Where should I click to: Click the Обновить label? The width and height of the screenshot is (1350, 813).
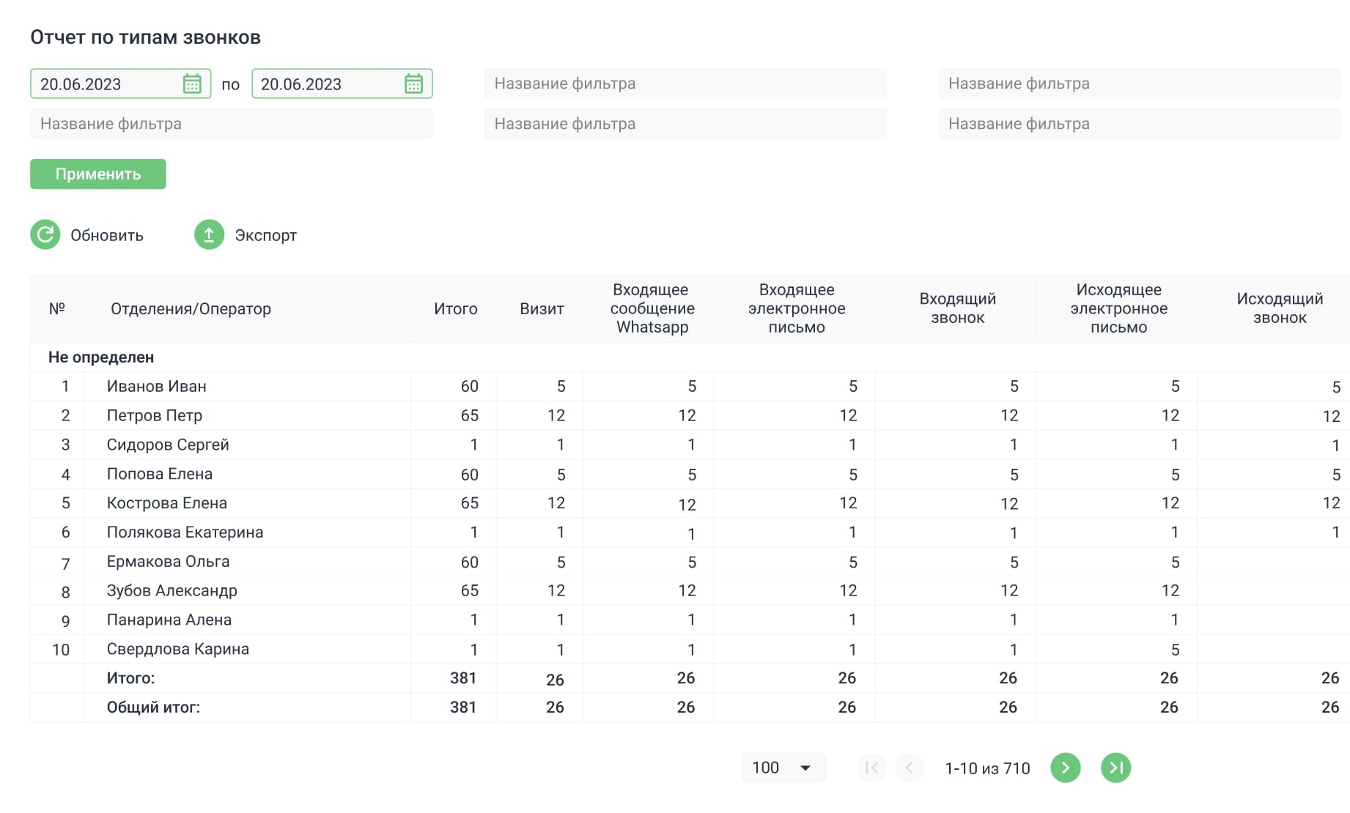107,235
